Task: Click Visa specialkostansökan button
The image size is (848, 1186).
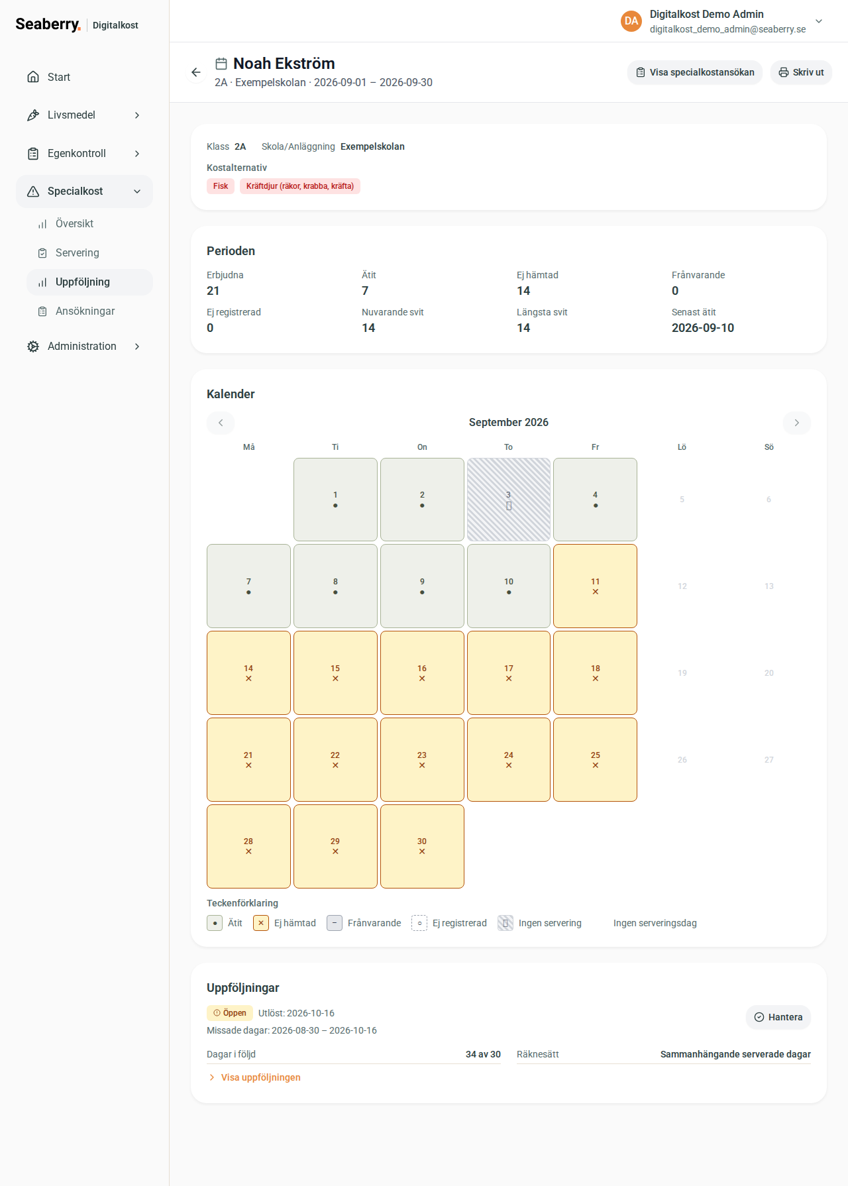Action: coord(695,72)
